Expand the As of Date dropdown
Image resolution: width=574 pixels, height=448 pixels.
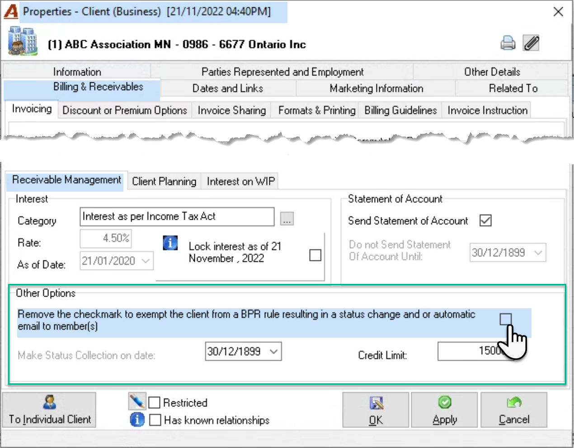pos(146,261)
